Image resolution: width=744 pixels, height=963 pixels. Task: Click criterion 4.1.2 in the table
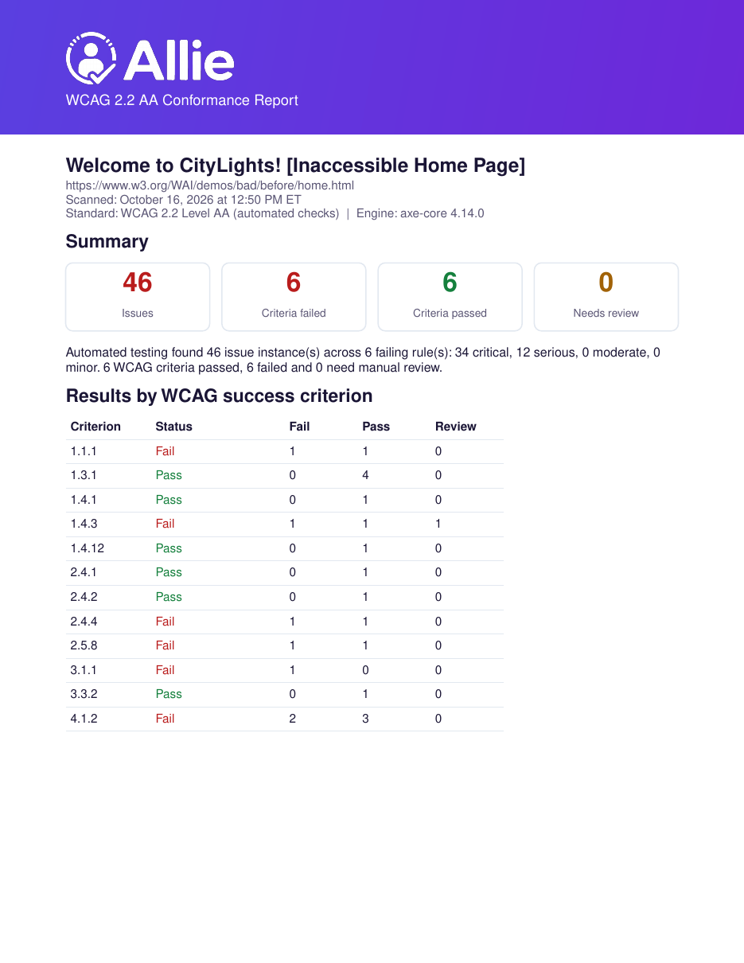coord(84,719)
